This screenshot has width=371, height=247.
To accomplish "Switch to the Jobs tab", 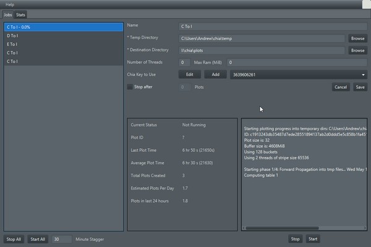I will (8, 14).
